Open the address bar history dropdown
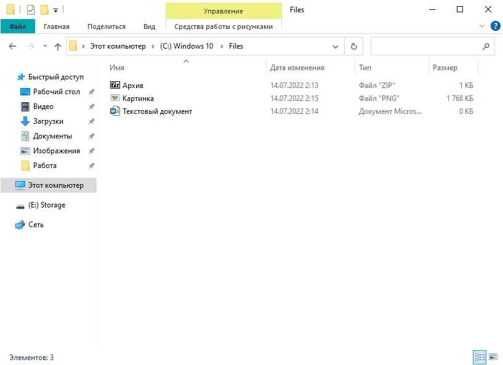The width and height of the screenshot is (503, 365). point(336,46)
